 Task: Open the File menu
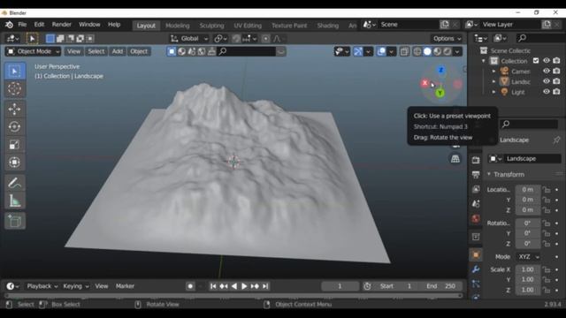[x=22, y=25]
